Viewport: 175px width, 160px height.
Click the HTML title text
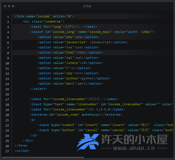[x=87, y=6]
